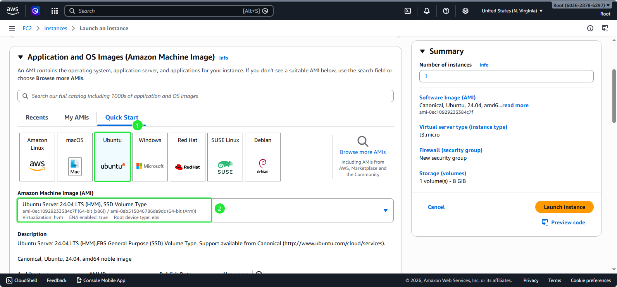This screenshot has width=617, height=287.
Task: Switch to the My AMIs tab
Action: (77, 118)
